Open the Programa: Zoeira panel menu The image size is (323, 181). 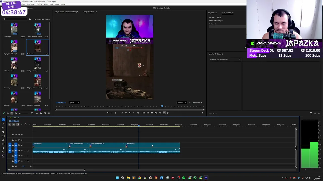tap(96, 12)
